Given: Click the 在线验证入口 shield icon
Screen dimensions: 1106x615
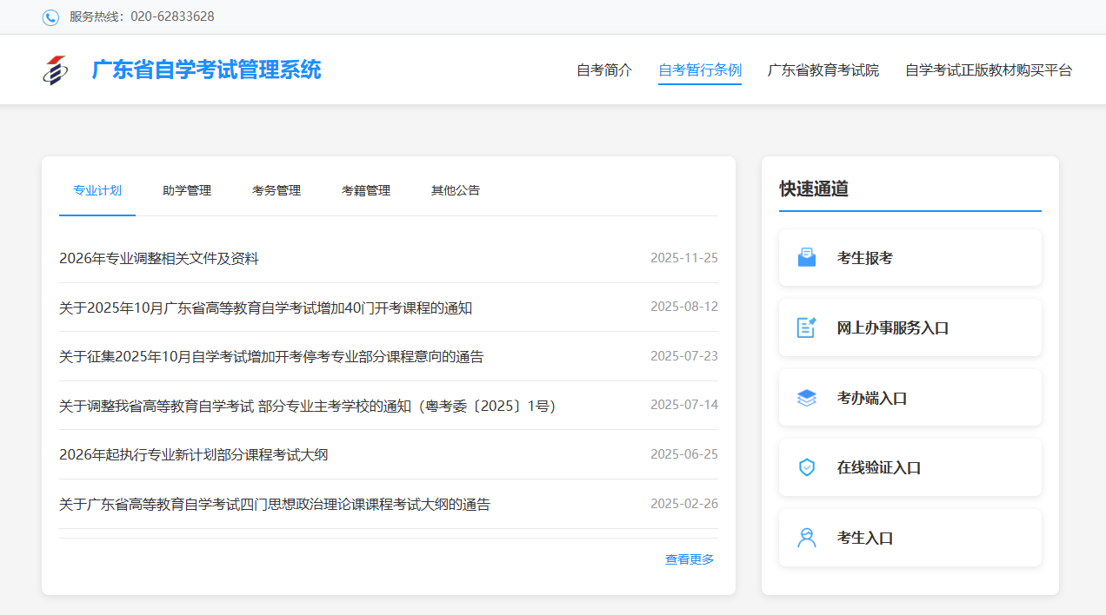Looking at the screenshot, I should 807,467.
